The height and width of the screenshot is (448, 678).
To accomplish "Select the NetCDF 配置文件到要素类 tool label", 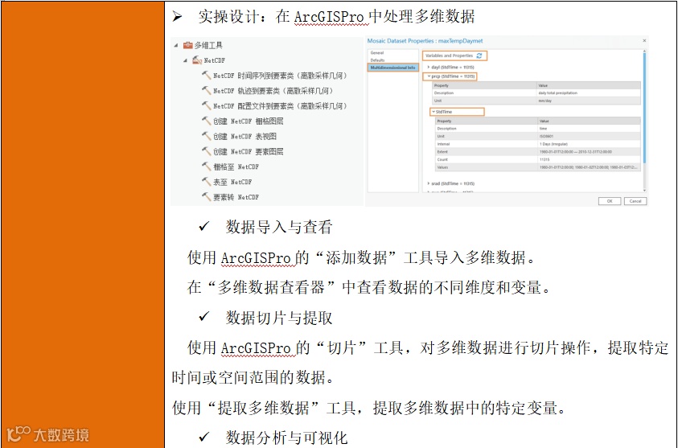I will tap(280, 106).
